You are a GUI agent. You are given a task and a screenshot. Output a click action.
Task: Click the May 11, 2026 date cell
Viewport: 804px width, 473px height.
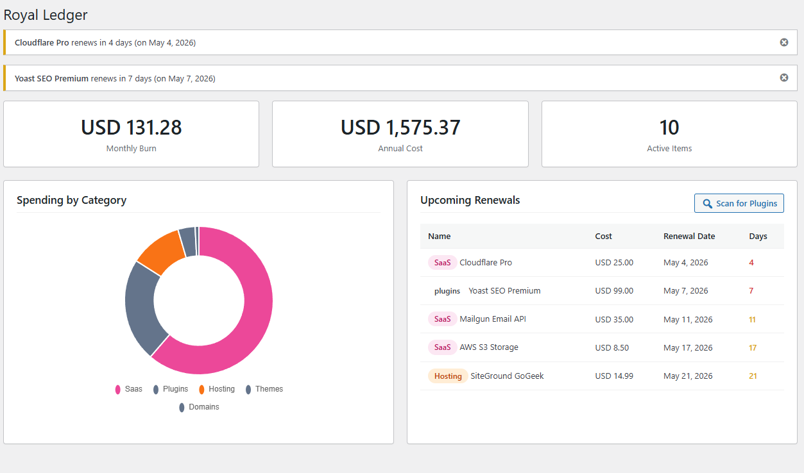pos(688,320)
